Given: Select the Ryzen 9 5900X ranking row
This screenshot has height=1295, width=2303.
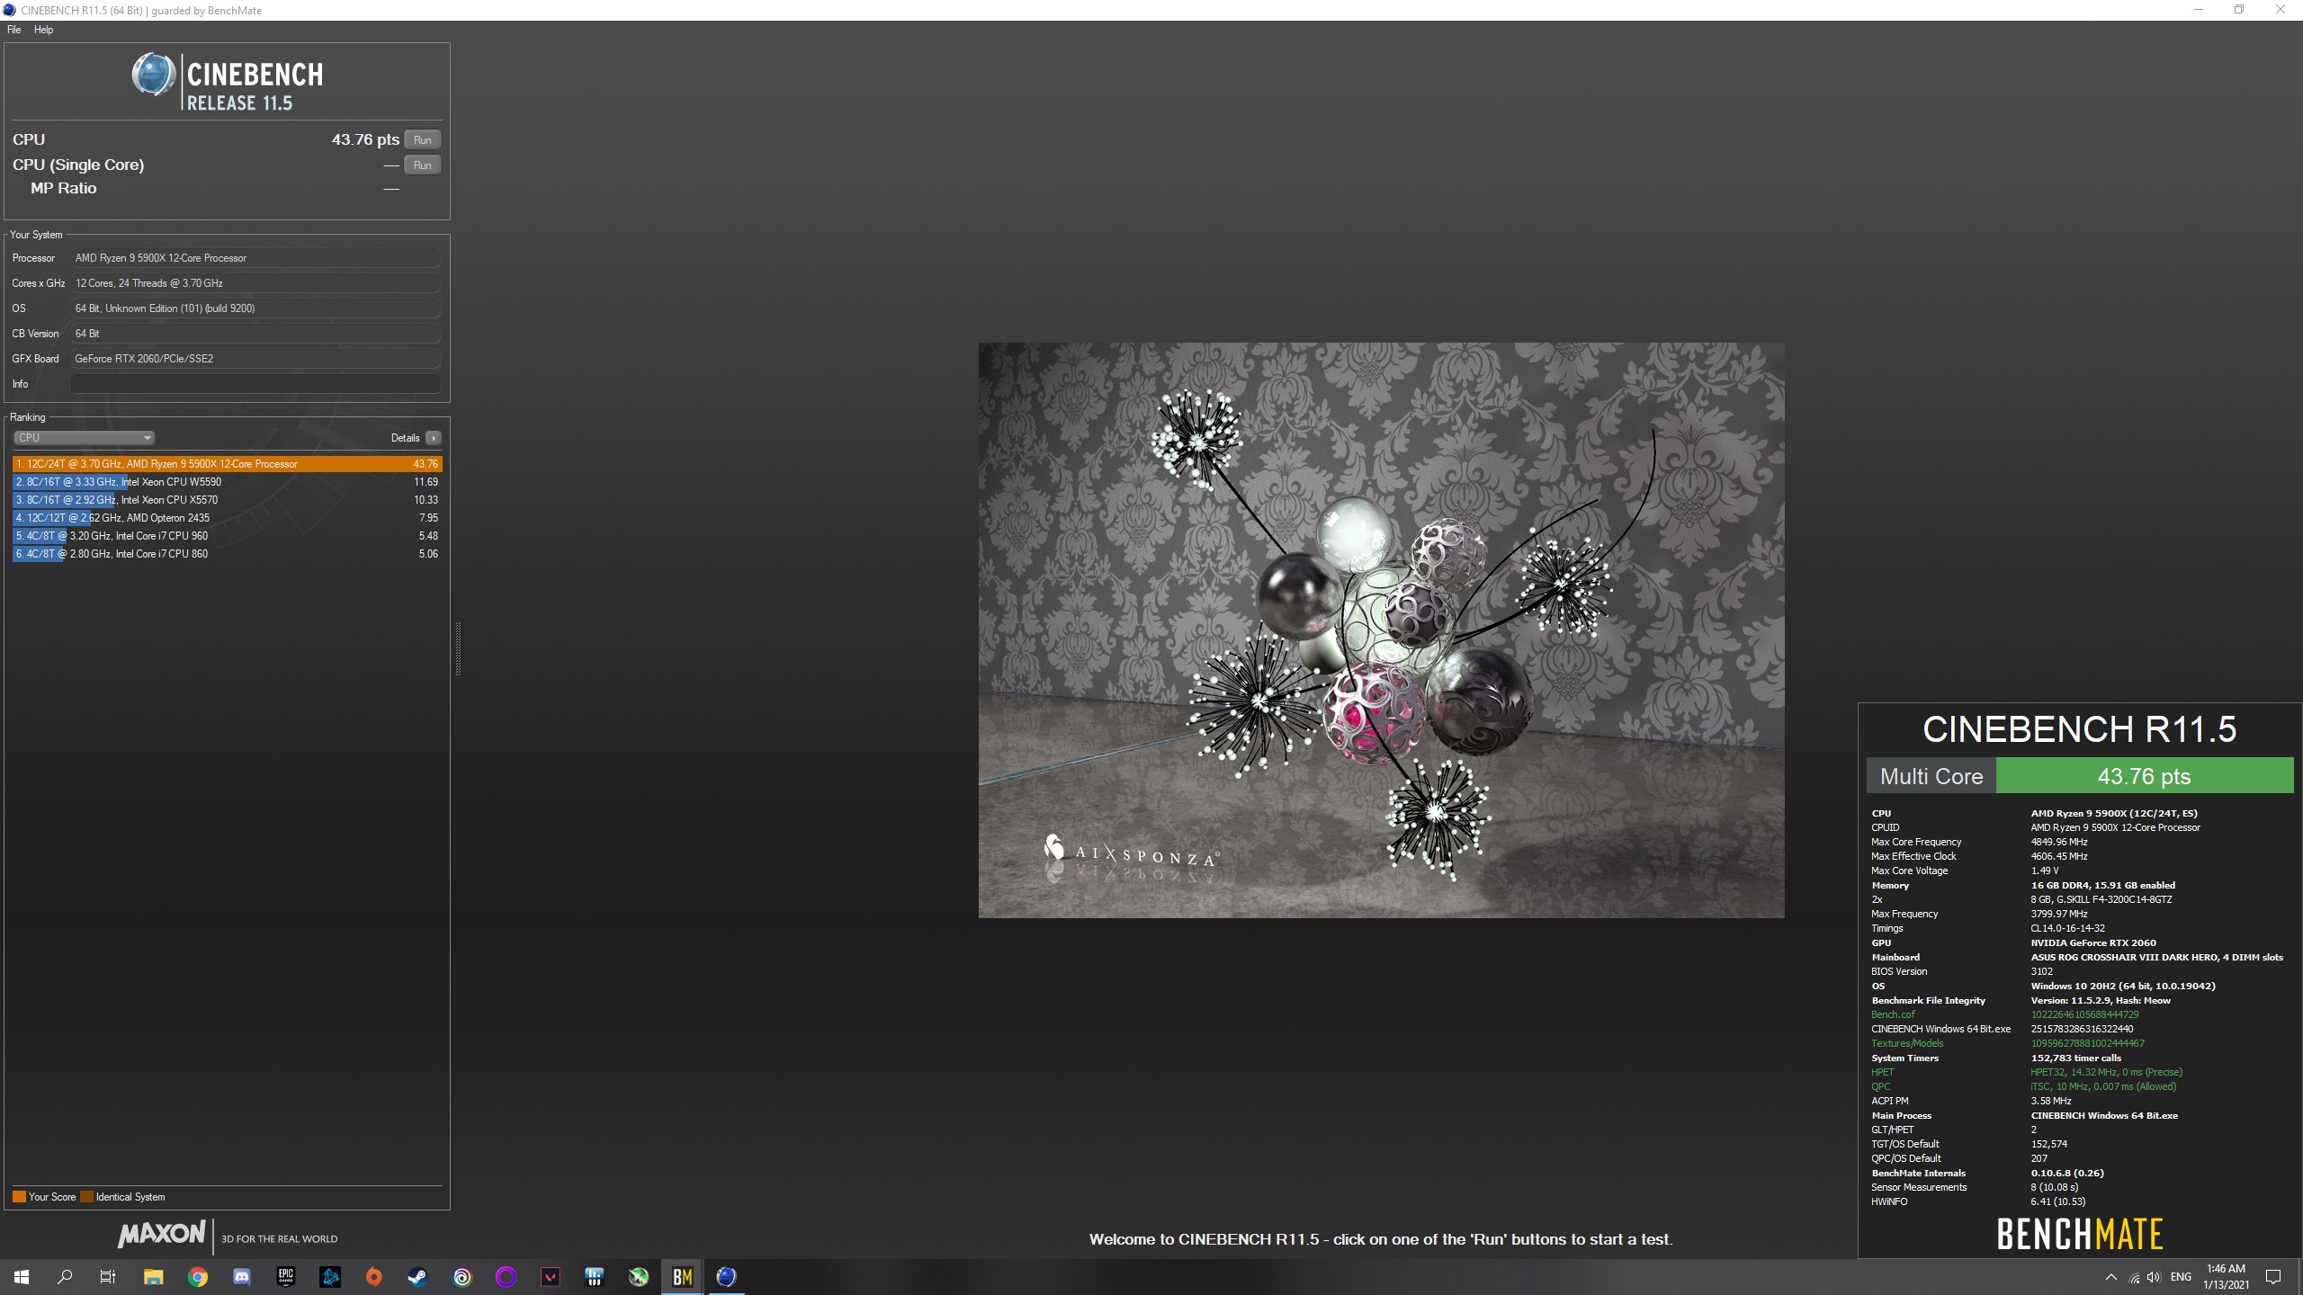Looking at the screenshot, I should click(x=228, y=464).
